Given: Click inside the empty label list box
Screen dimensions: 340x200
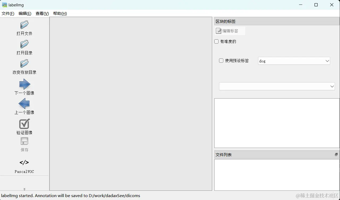Looking at the screenshot, I should (277, 123).
